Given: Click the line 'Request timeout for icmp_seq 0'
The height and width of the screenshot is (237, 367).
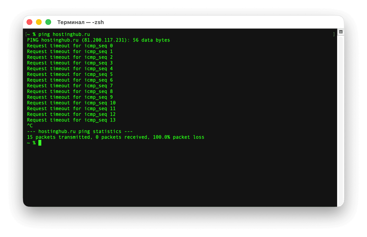Looking at the screenshot, I should [x=70, y=46].
